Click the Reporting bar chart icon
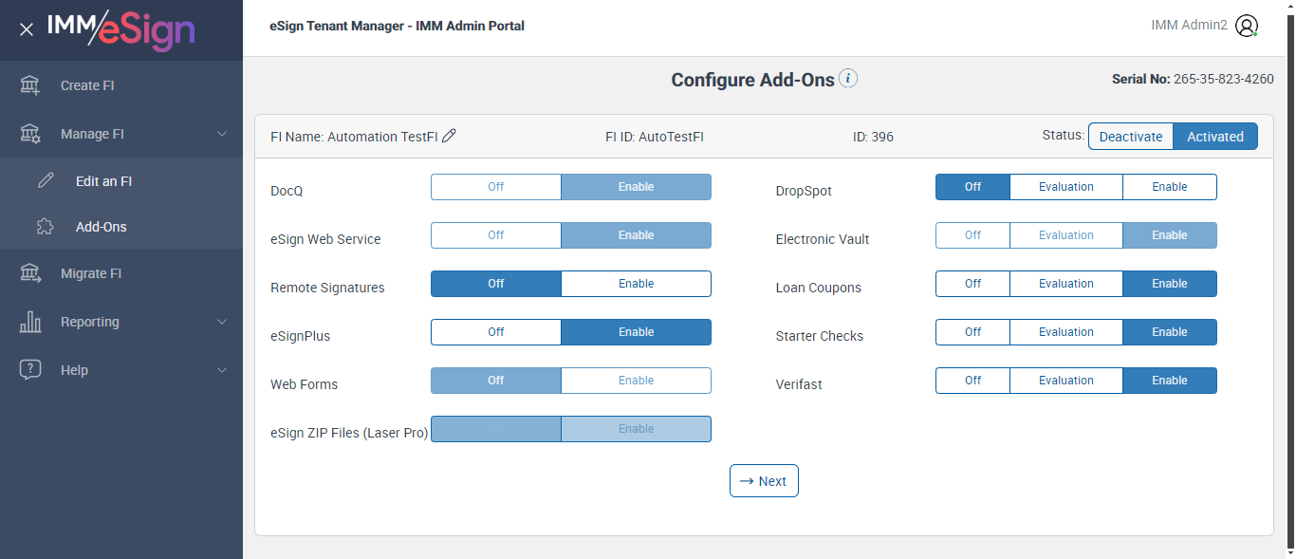 30,322
